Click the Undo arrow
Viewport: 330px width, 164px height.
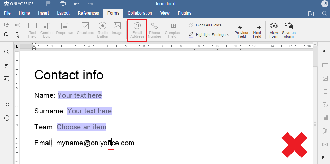coord(77,4)
